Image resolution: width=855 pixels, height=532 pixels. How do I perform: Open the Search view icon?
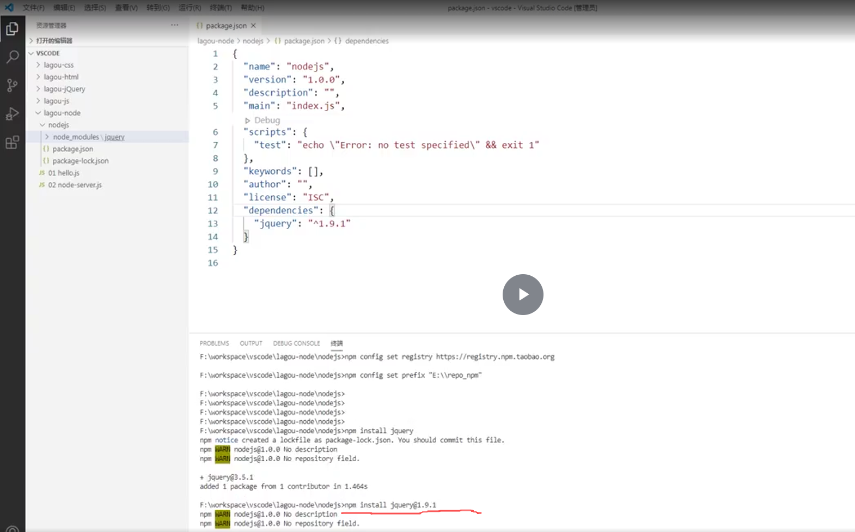[x=12, y=57]
